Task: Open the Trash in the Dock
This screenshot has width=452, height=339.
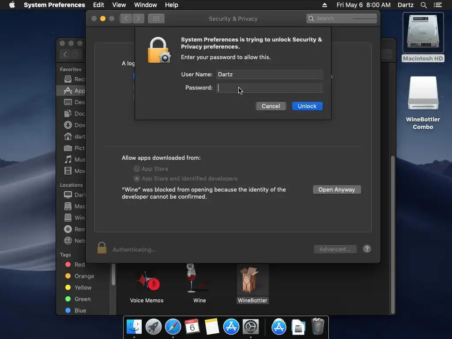Action: [x=318, y=326]
